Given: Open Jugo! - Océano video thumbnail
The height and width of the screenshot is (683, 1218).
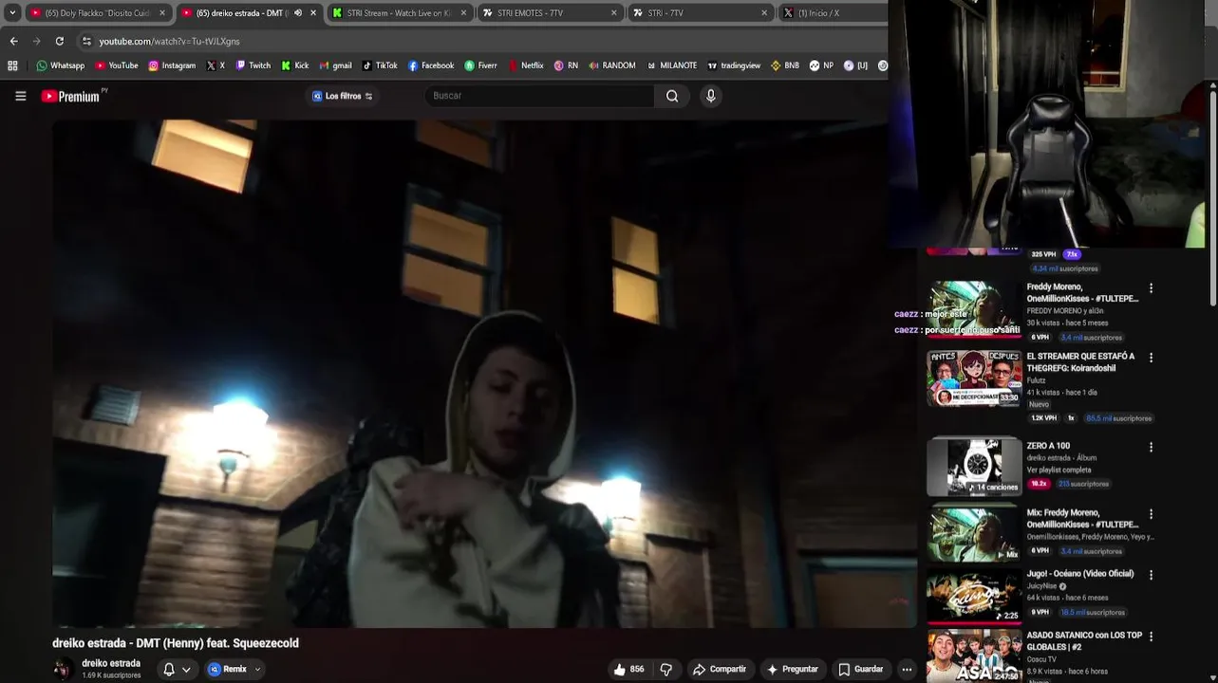Looking at the screenshot, I should (974, 596).
